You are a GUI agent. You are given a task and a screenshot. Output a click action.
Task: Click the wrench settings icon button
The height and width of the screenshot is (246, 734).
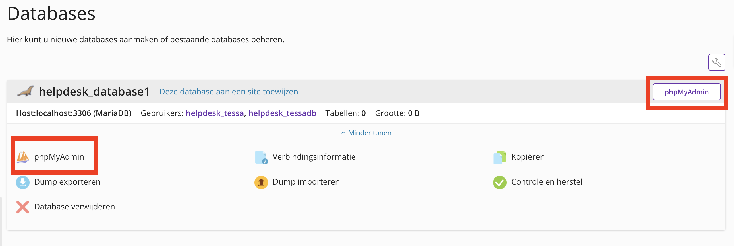click(x=717, y=62)
